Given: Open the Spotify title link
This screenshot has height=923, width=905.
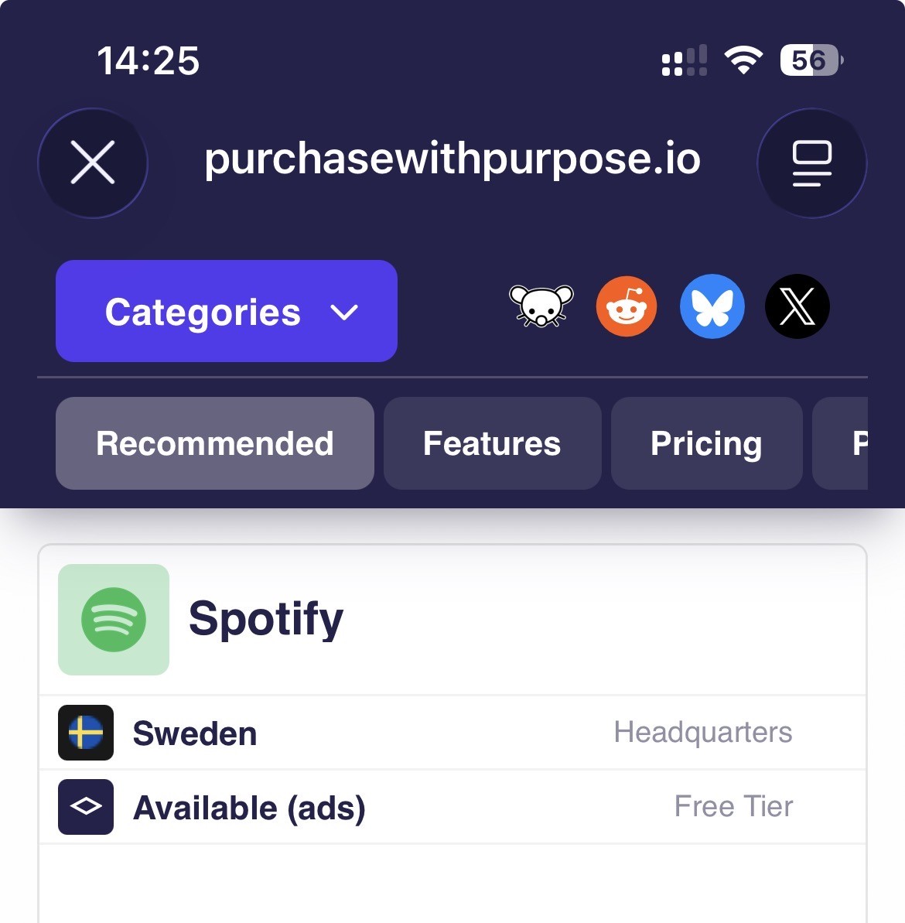Looking at the screenshot, I should pos(266,619).
